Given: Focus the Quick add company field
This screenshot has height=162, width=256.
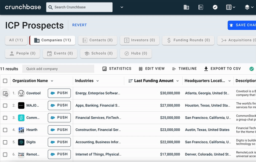Looking at the screenshot, I should 58,69.
